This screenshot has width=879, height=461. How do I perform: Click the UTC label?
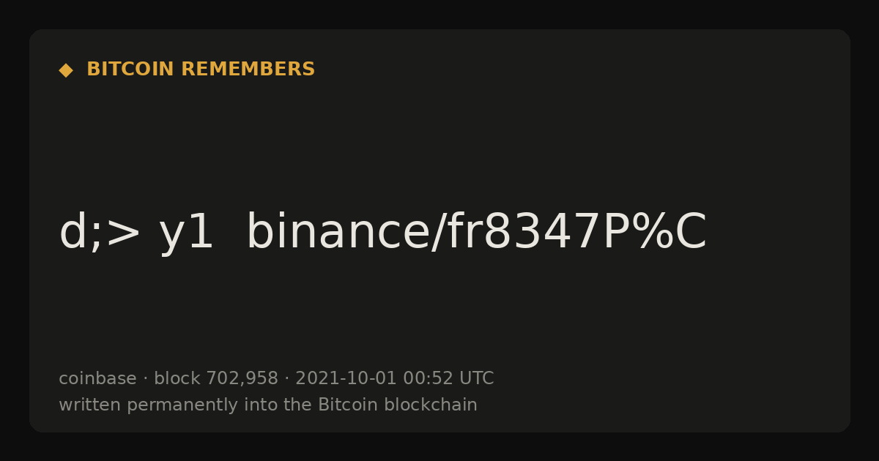476,378
